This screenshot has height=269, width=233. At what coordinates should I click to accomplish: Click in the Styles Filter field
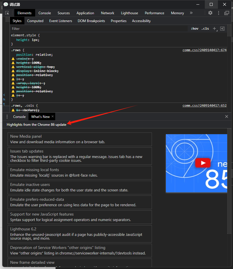click(x=100, y=29)
